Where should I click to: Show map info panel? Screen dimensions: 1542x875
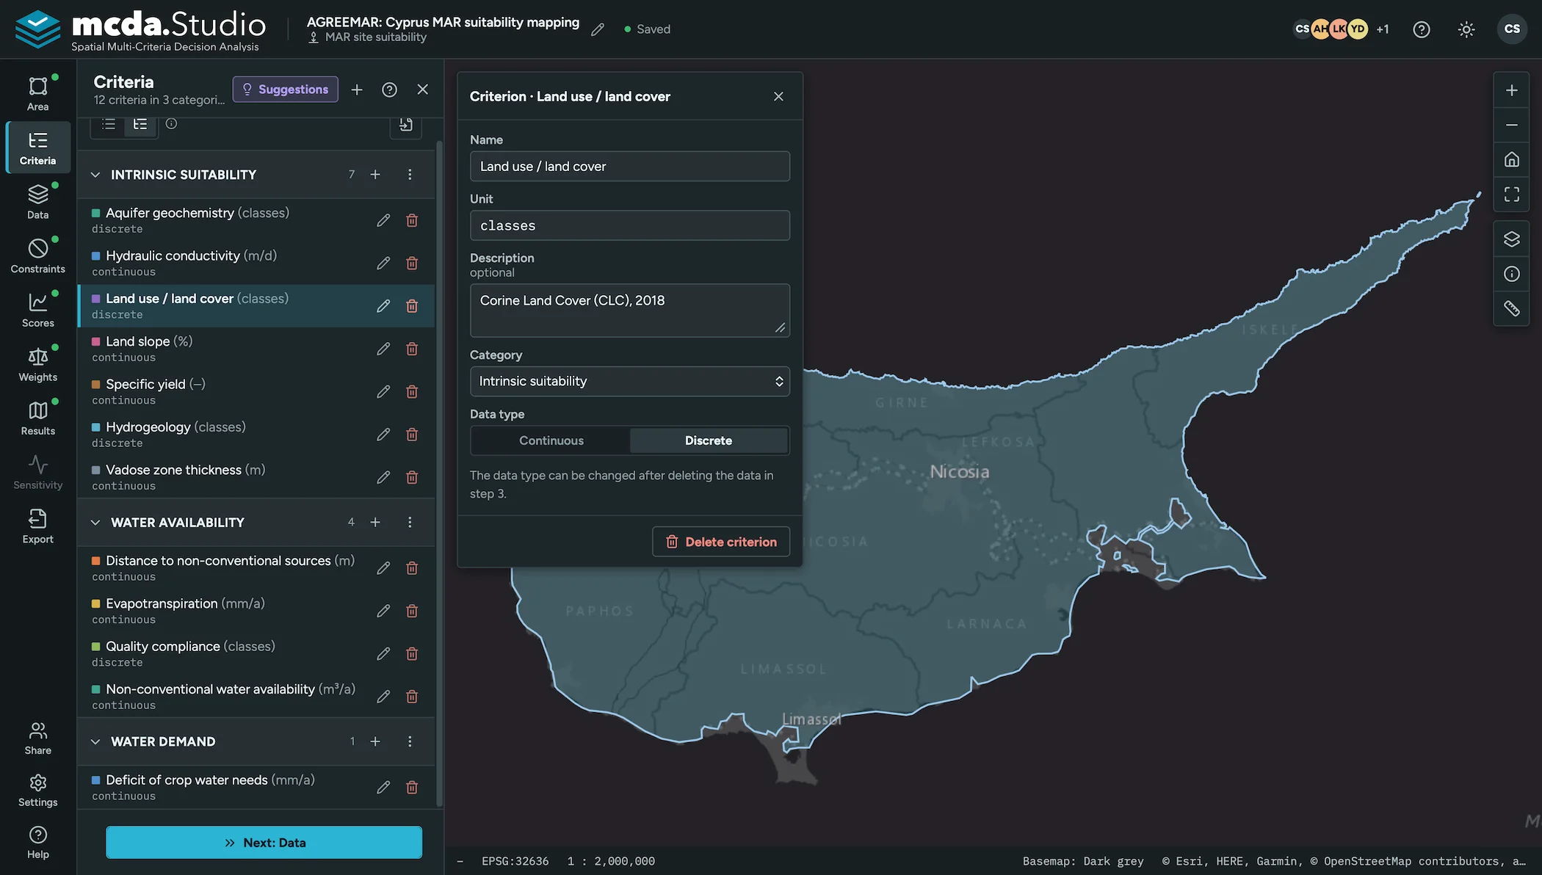point(1511,274)
